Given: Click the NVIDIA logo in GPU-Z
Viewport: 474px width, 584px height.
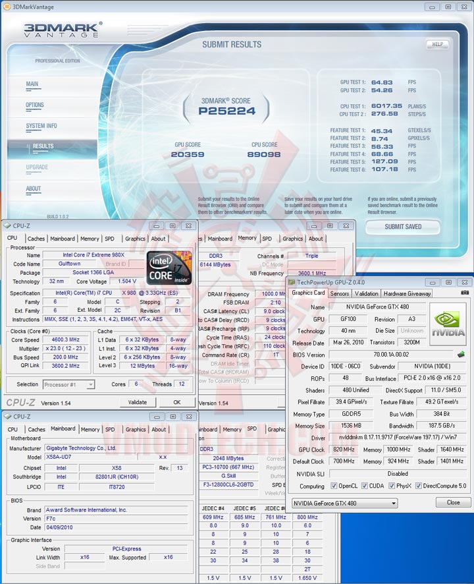Looking at the screenshot, I should click(448, 325).
